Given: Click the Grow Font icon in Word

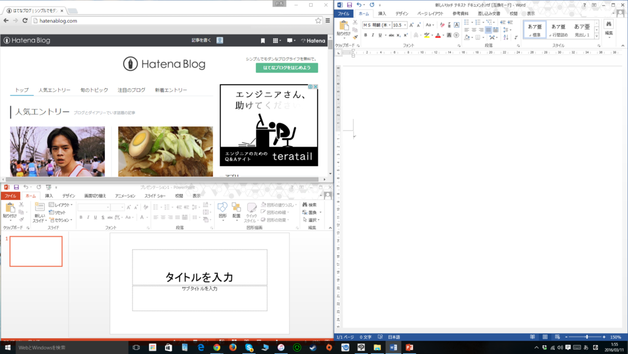Looking at the screenshot, I should click(412, 25).
